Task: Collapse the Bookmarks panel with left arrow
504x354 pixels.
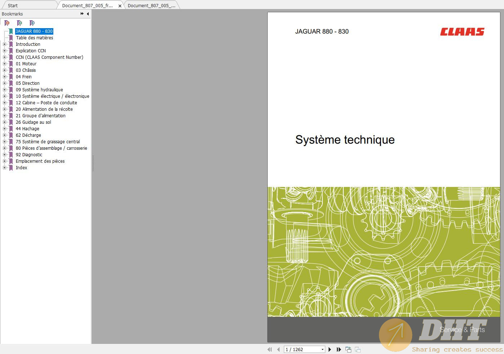Action: (88, 14)
